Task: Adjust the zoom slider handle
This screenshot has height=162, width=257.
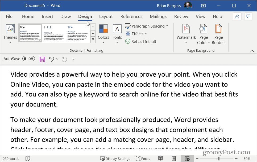Action: click(218, 158)
